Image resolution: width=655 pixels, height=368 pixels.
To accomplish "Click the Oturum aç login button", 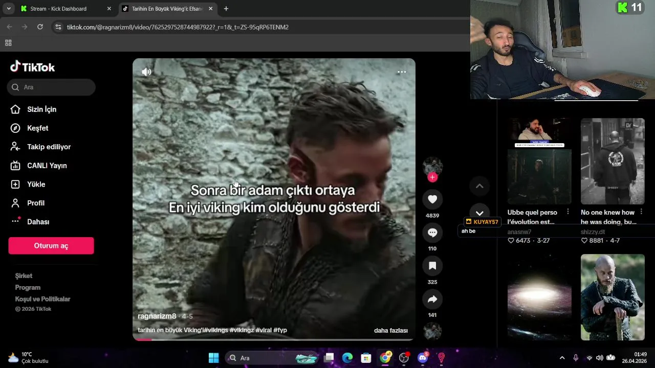I will (51, 246).
